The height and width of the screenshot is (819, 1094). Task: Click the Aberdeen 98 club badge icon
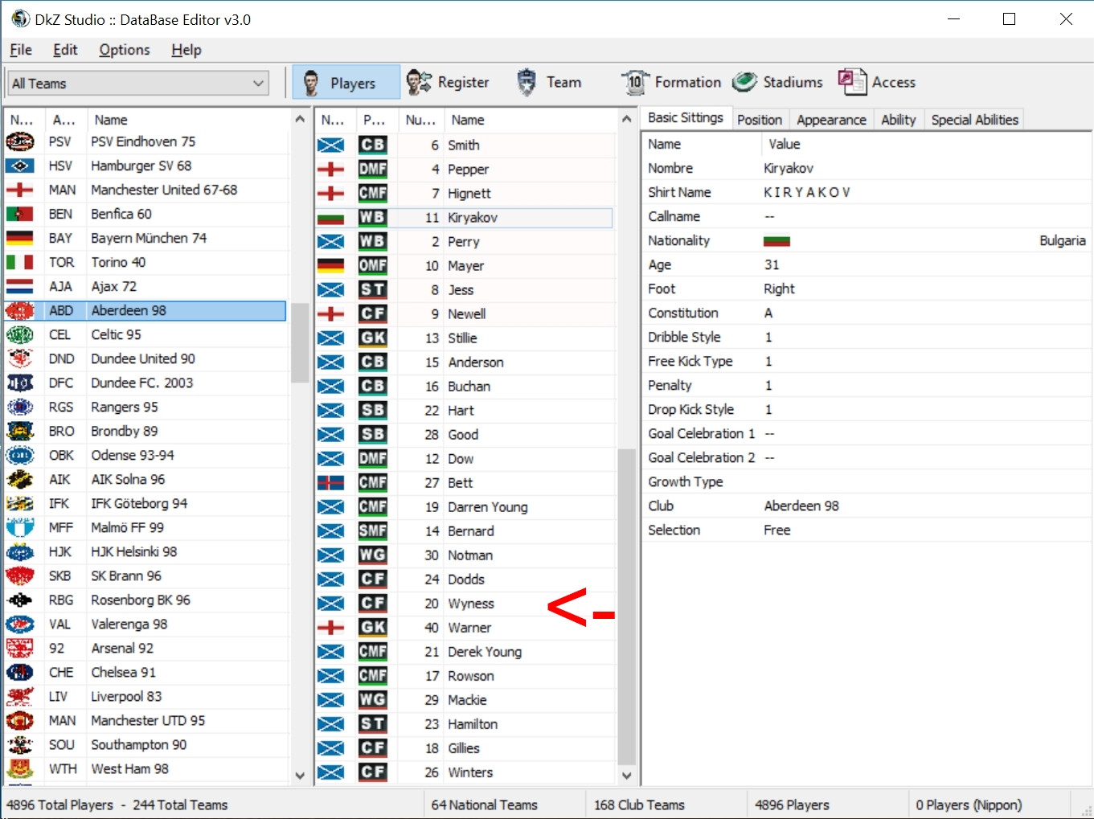coord(20,311)
